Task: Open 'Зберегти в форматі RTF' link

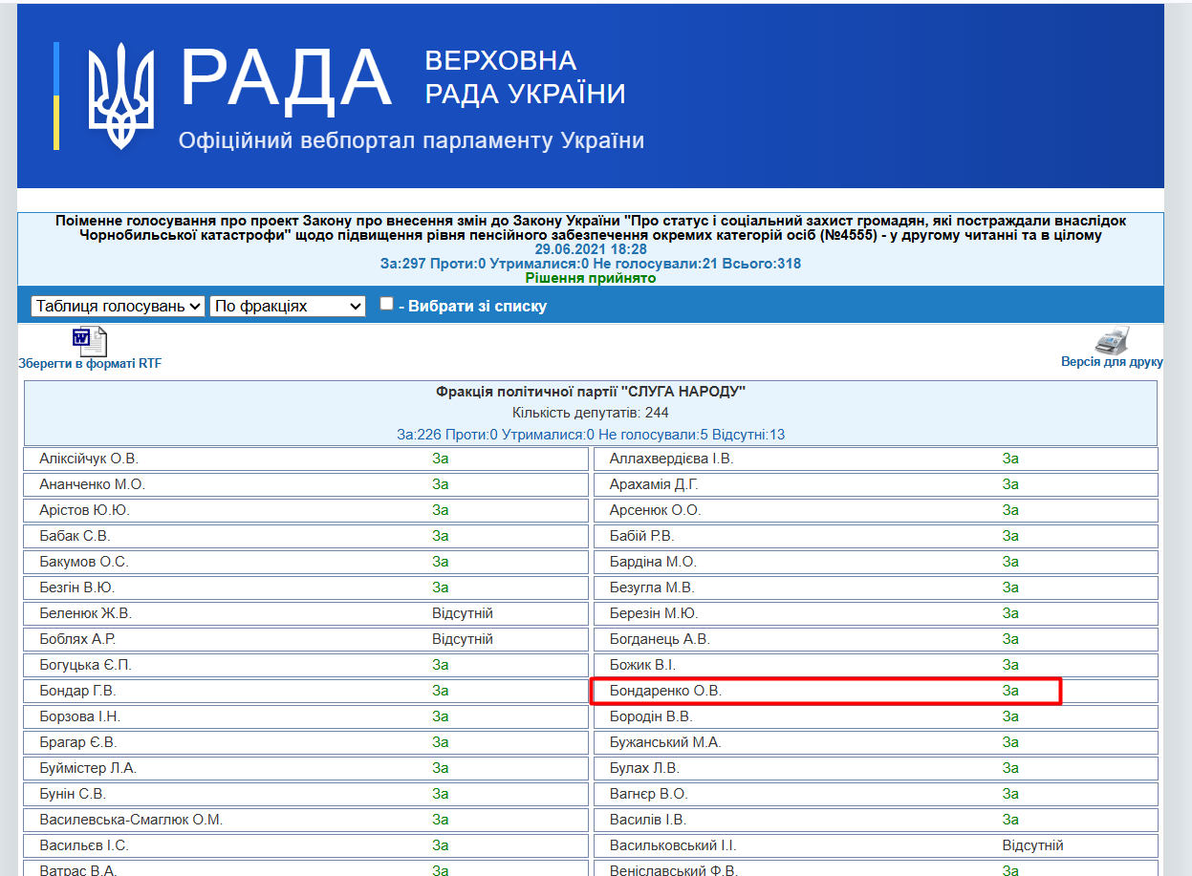Action: [x=90, y=364]
